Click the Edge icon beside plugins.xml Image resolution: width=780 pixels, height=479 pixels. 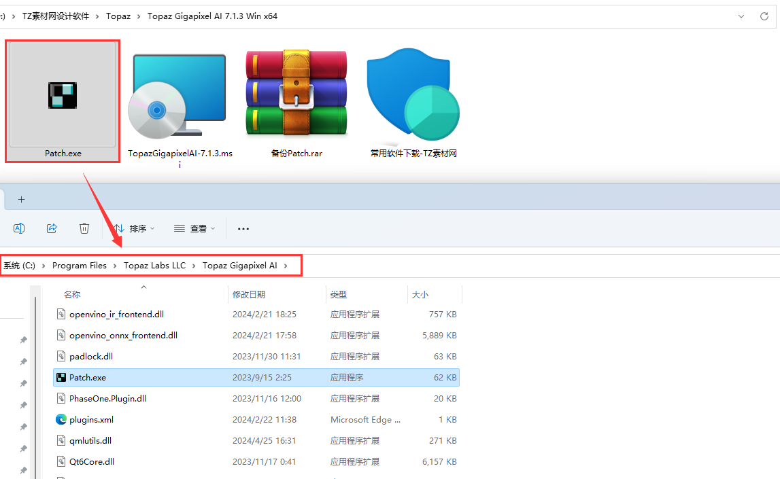(x=61, y=419)
